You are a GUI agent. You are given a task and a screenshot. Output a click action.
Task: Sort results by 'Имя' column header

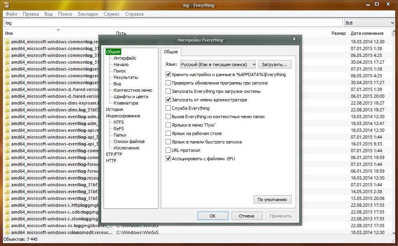point(58,33)
